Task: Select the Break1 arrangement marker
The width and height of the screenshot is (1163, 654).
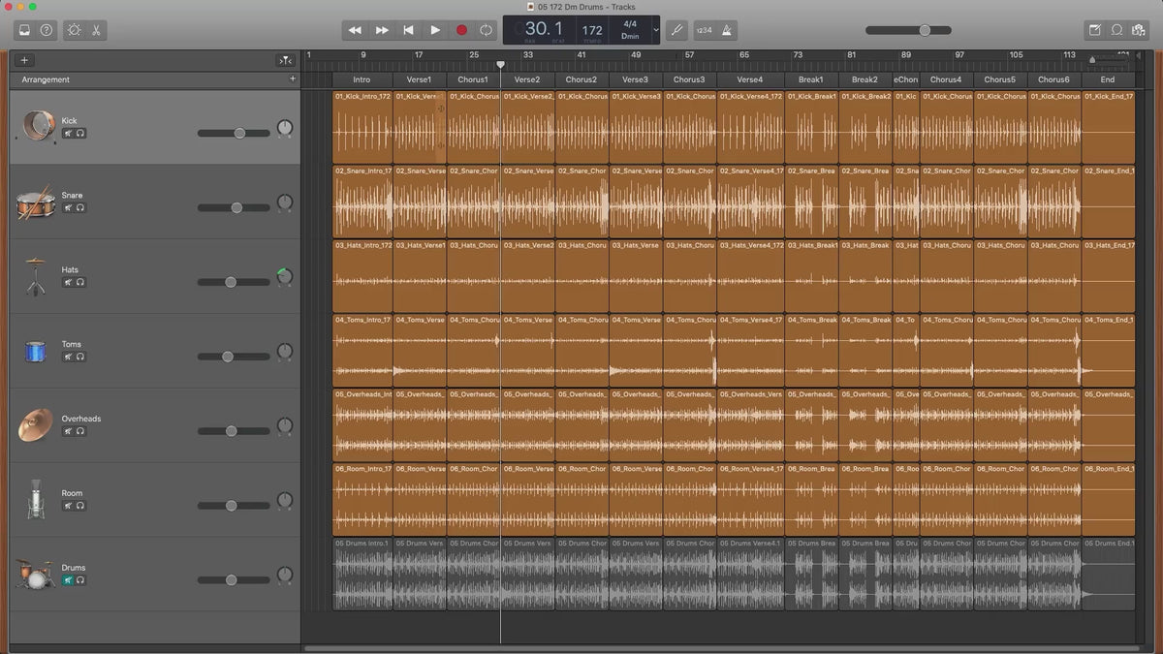Action: [x=810, y=79]
